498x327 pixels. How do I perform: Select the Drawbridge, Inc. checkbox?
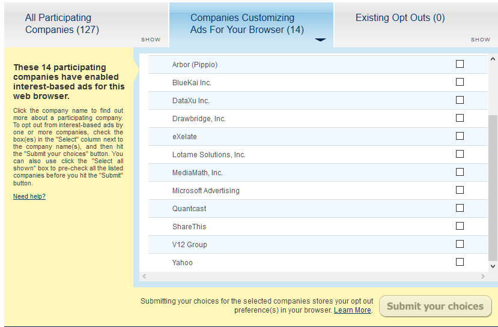tap(460, 118)
